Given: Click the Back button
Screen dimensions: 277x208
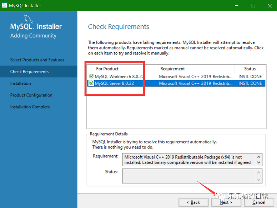Looking at the screenshot, I should click(x=193, y=202).
